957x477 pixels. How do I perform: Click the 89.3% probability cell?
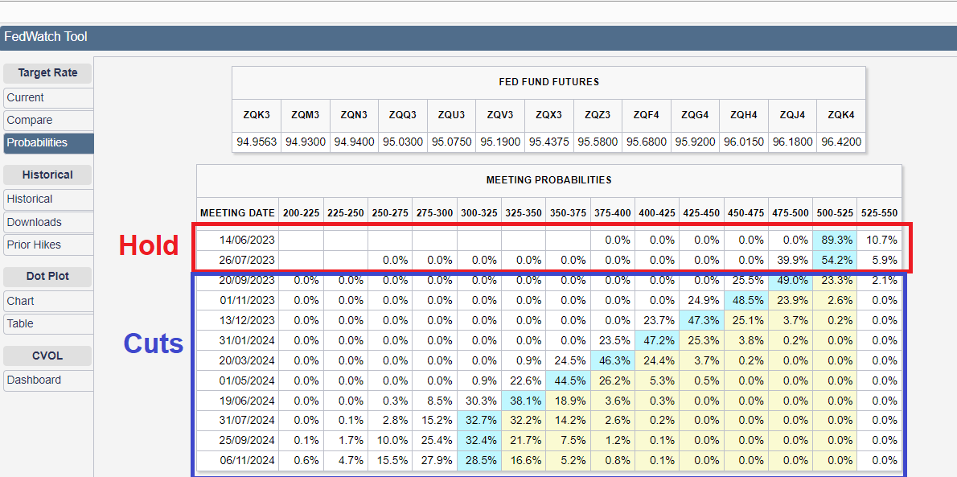click(x=835, y=241)
